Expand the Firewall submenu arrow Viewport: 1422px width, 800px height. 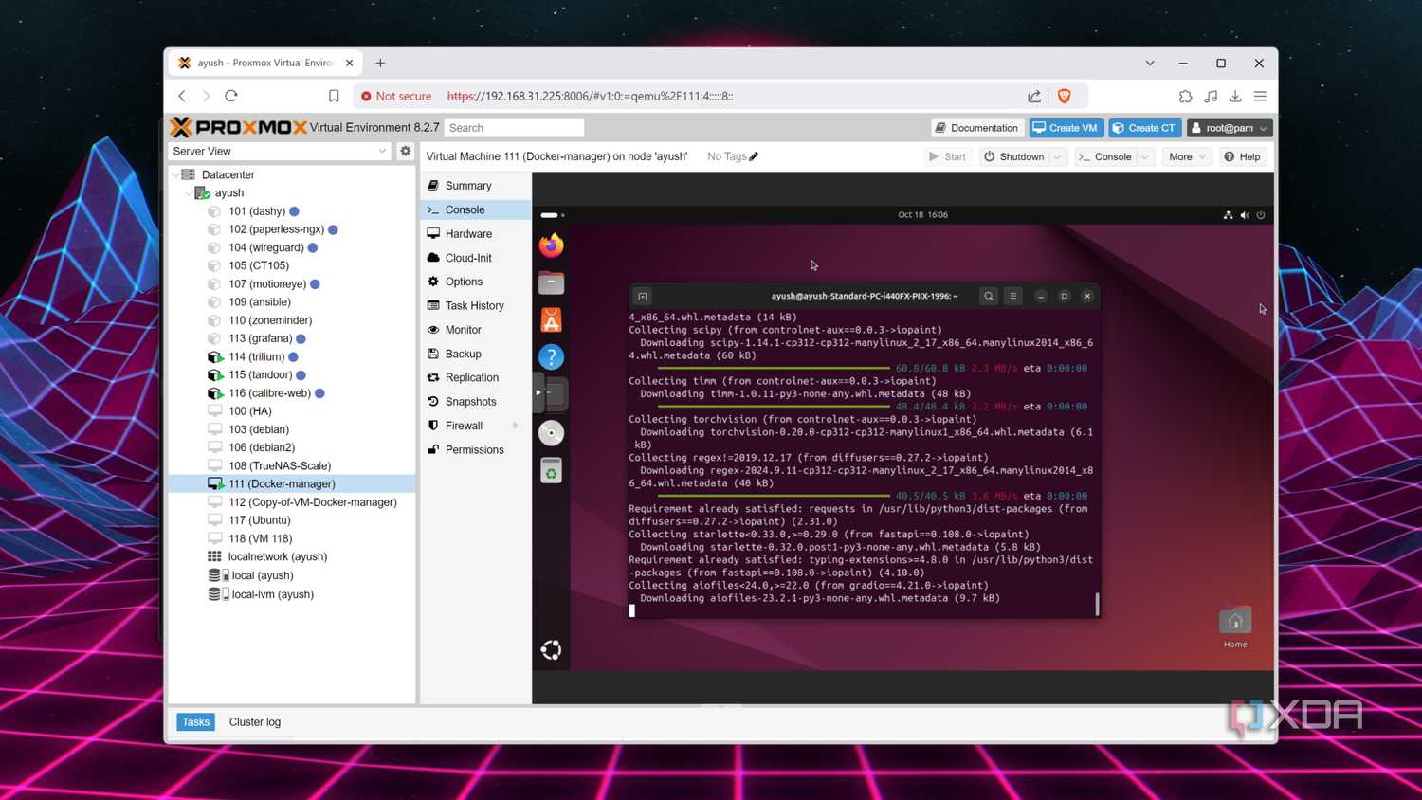pos(516,426)
